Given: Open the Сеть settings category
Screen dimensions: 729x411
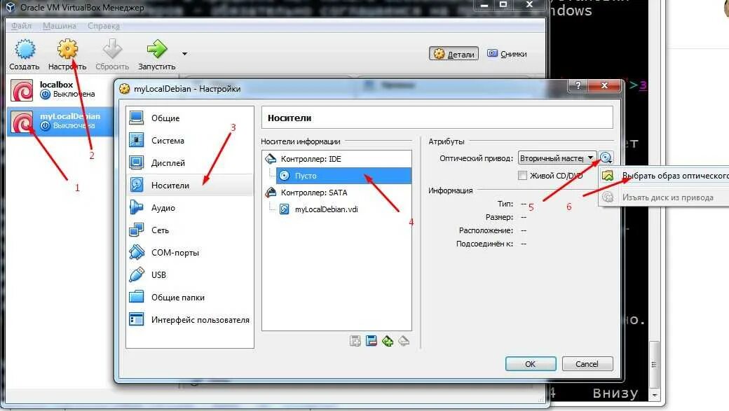Looking at the screenshot, I should [x=190, y=230].
